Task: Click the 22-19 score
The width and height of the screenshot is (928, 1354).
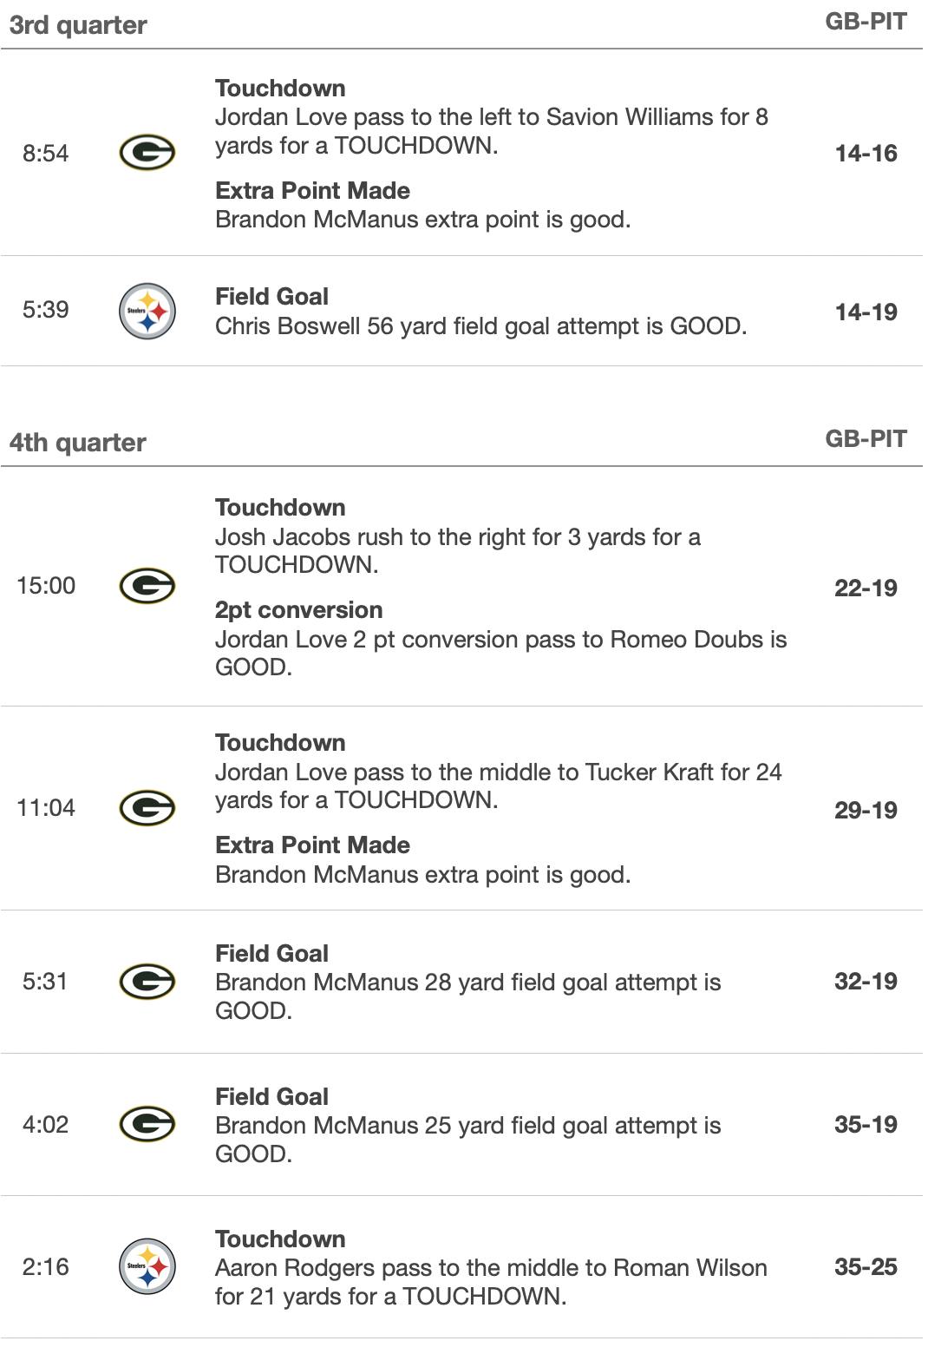Action: tap(866, 588)
